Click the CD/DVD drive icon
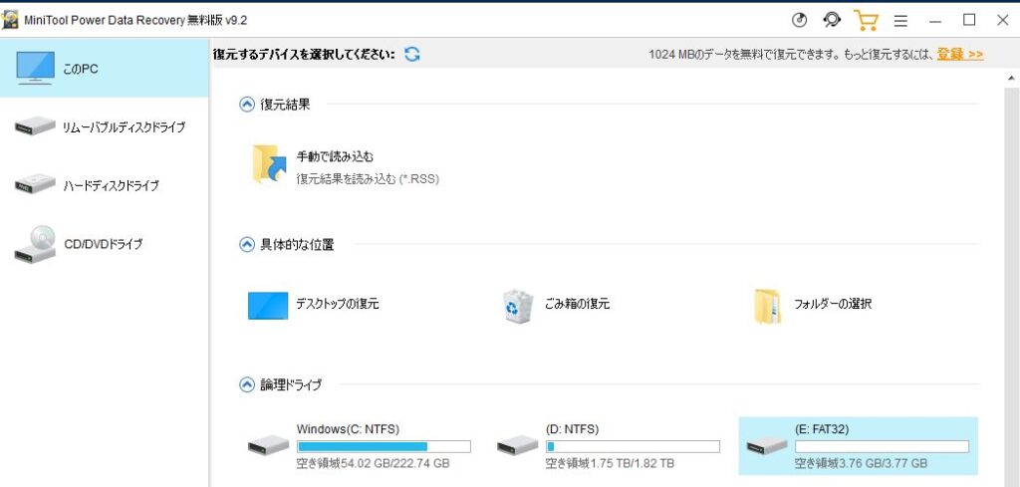Image resolution: width=1020 pixels, height=487 pixels. pyautogui.click(x=35, y=244)
